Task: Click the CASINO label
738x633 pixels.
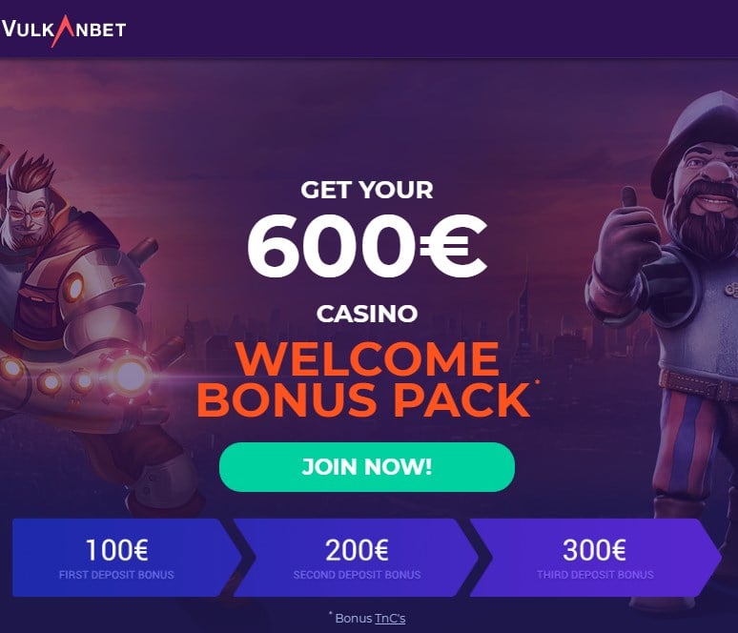Action: point(367,314)
